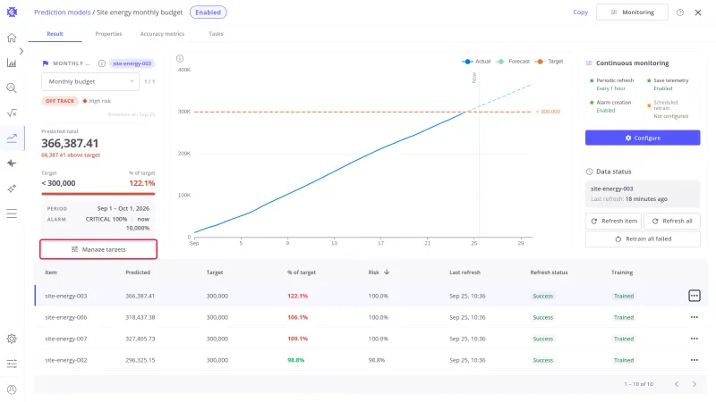Open the formula square-root sidebar icon

point(12,113)
